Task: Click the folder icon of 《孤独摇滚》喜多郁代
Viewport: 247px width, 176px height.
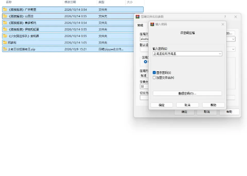Action: 5,23
